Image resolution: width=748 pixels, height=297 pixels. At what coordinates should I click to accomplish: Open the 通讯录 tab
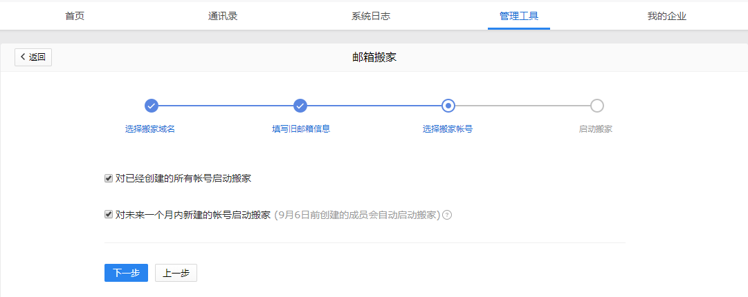(223, 16)
